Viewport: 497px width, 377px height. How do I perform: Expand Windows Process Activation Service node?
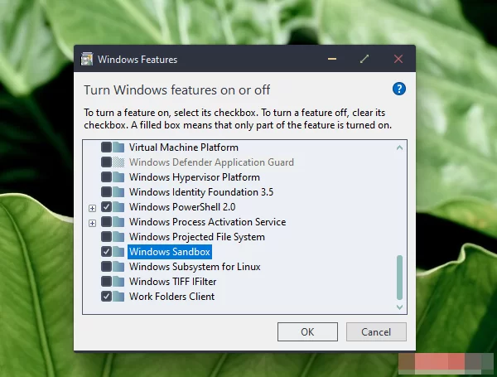(x=93, y=223)
